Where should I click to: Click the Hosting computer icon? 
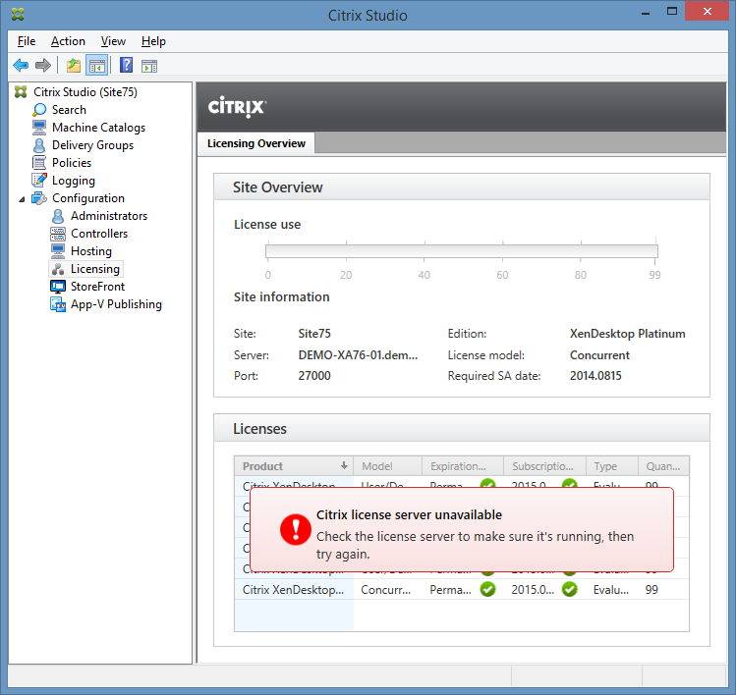(58, 251)
